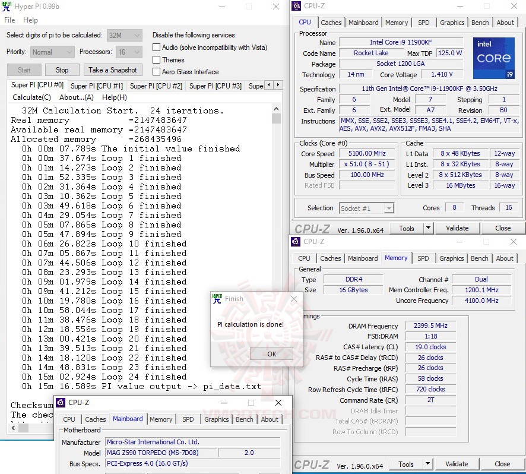Viewport: 526px width, 474px height.
Task: Click the right tab-scroll arrow in Hyper PI
Action: (x=277, y=85)
